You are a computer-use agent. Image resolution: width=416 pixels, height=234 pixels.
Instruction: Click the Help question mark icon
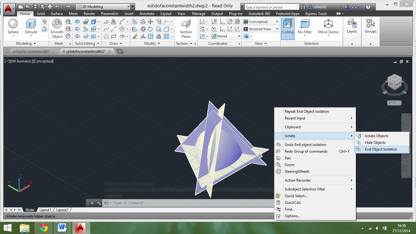[x=368, y=7]
